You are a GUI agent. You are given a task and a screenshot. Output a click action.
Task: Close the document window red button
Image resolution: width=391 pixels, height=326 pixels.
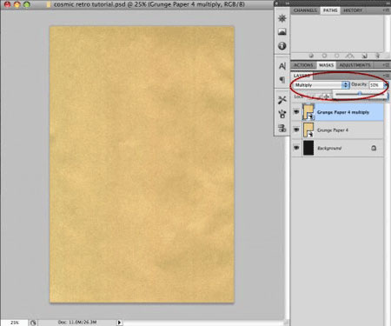pos(7,4)
